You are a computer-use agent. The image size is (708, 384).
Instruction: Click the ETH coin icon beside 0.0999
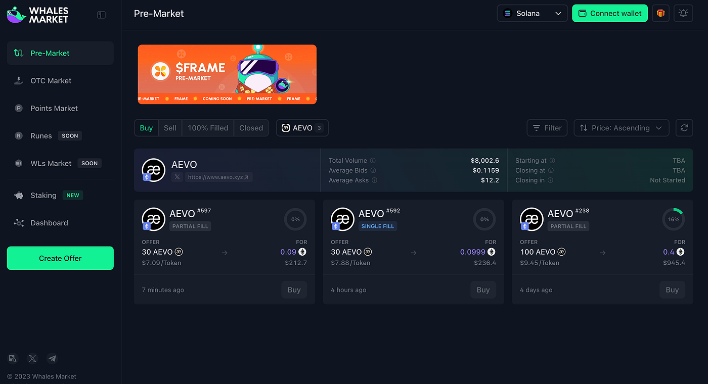(x=491, y=252)
